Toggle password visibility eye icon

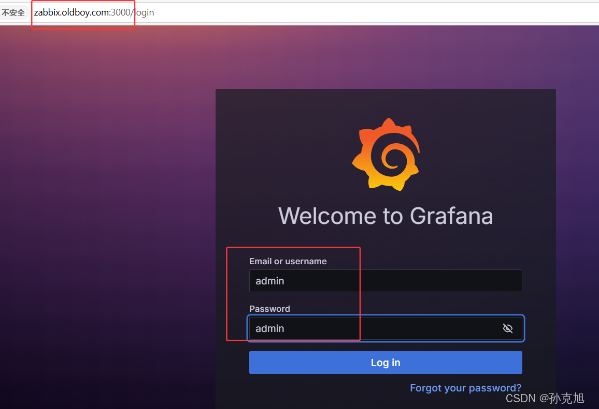(507, 328)
